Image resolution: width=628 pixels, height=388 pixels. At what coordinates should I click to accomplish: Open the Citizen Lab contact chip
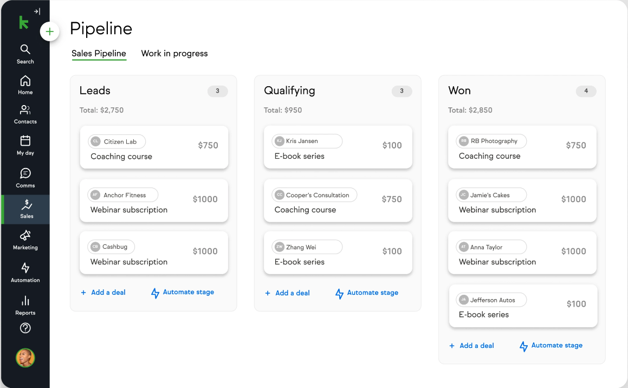(x=116, y=141)
